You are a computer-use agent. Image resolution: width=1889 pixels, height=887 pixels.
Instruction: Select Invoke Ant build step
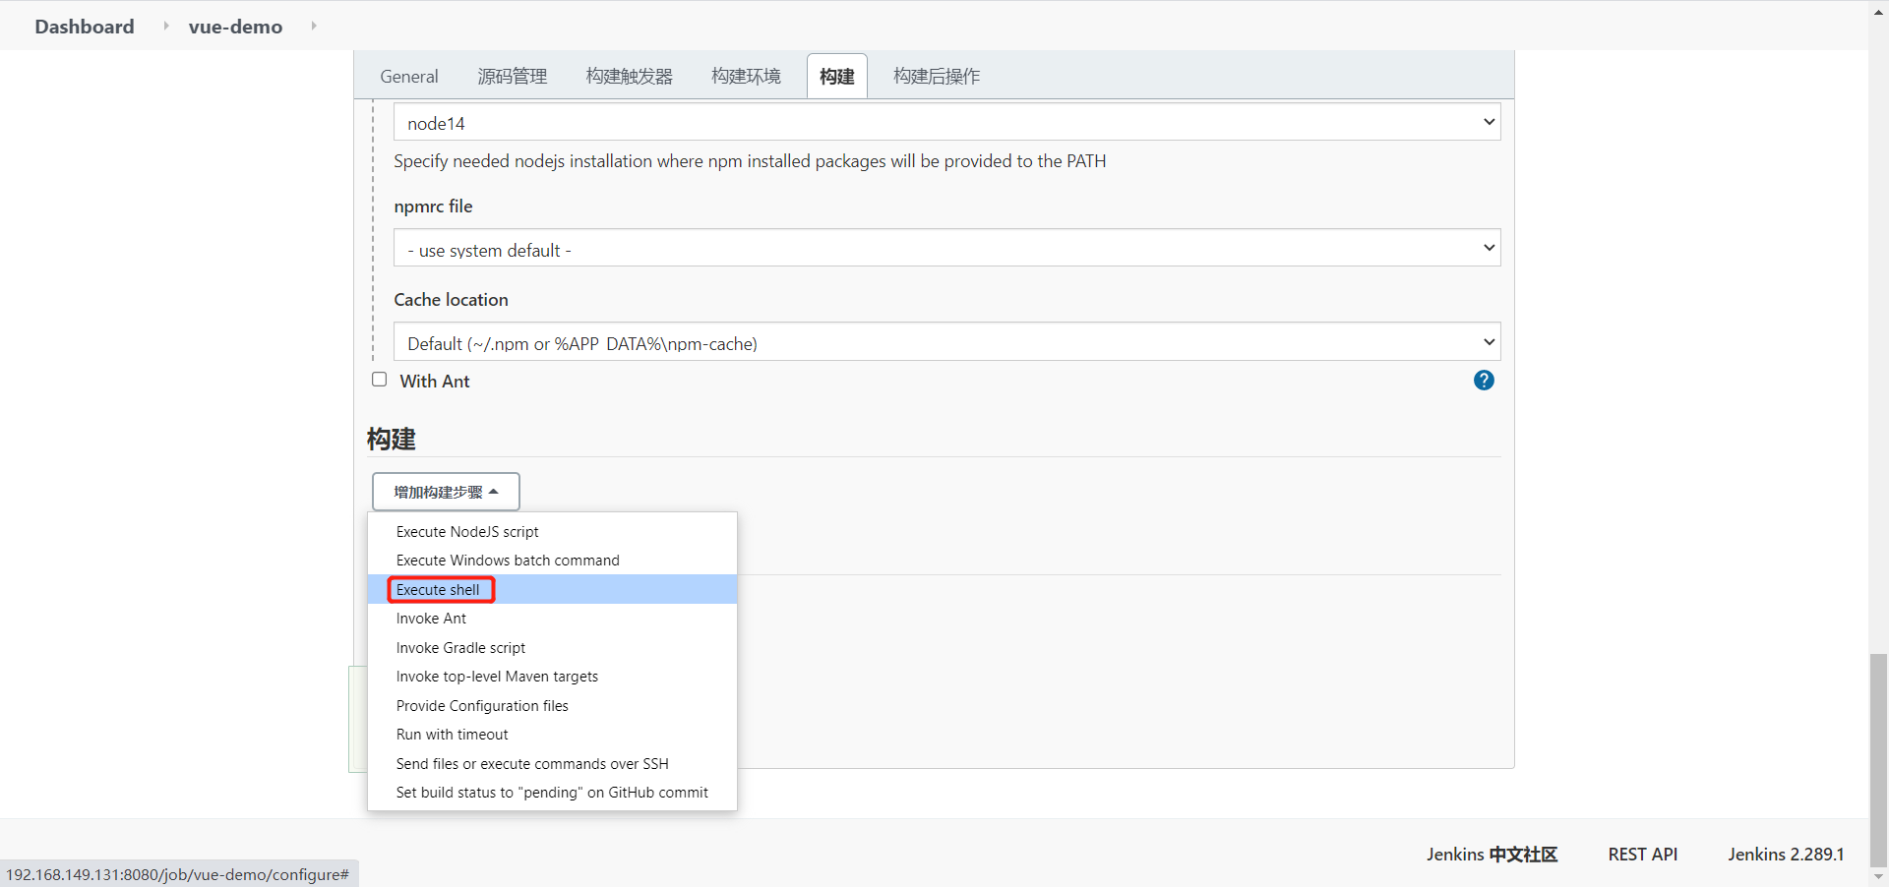click(x=552, y=619)
